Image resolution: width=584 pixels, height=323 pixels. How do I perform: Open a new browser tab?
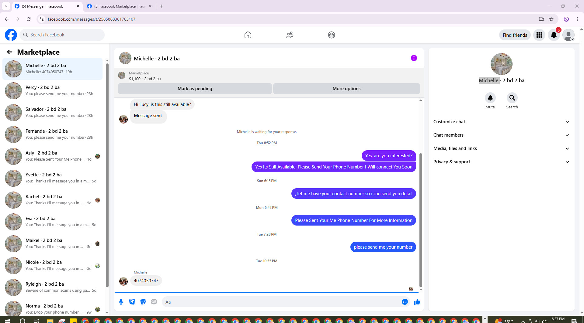pos(161,6)
